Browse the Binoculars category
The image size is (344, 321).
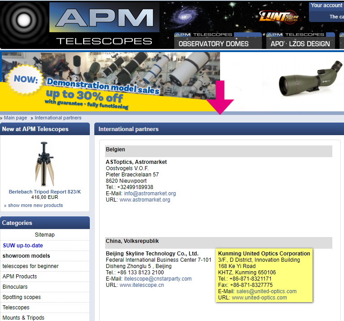15,286
